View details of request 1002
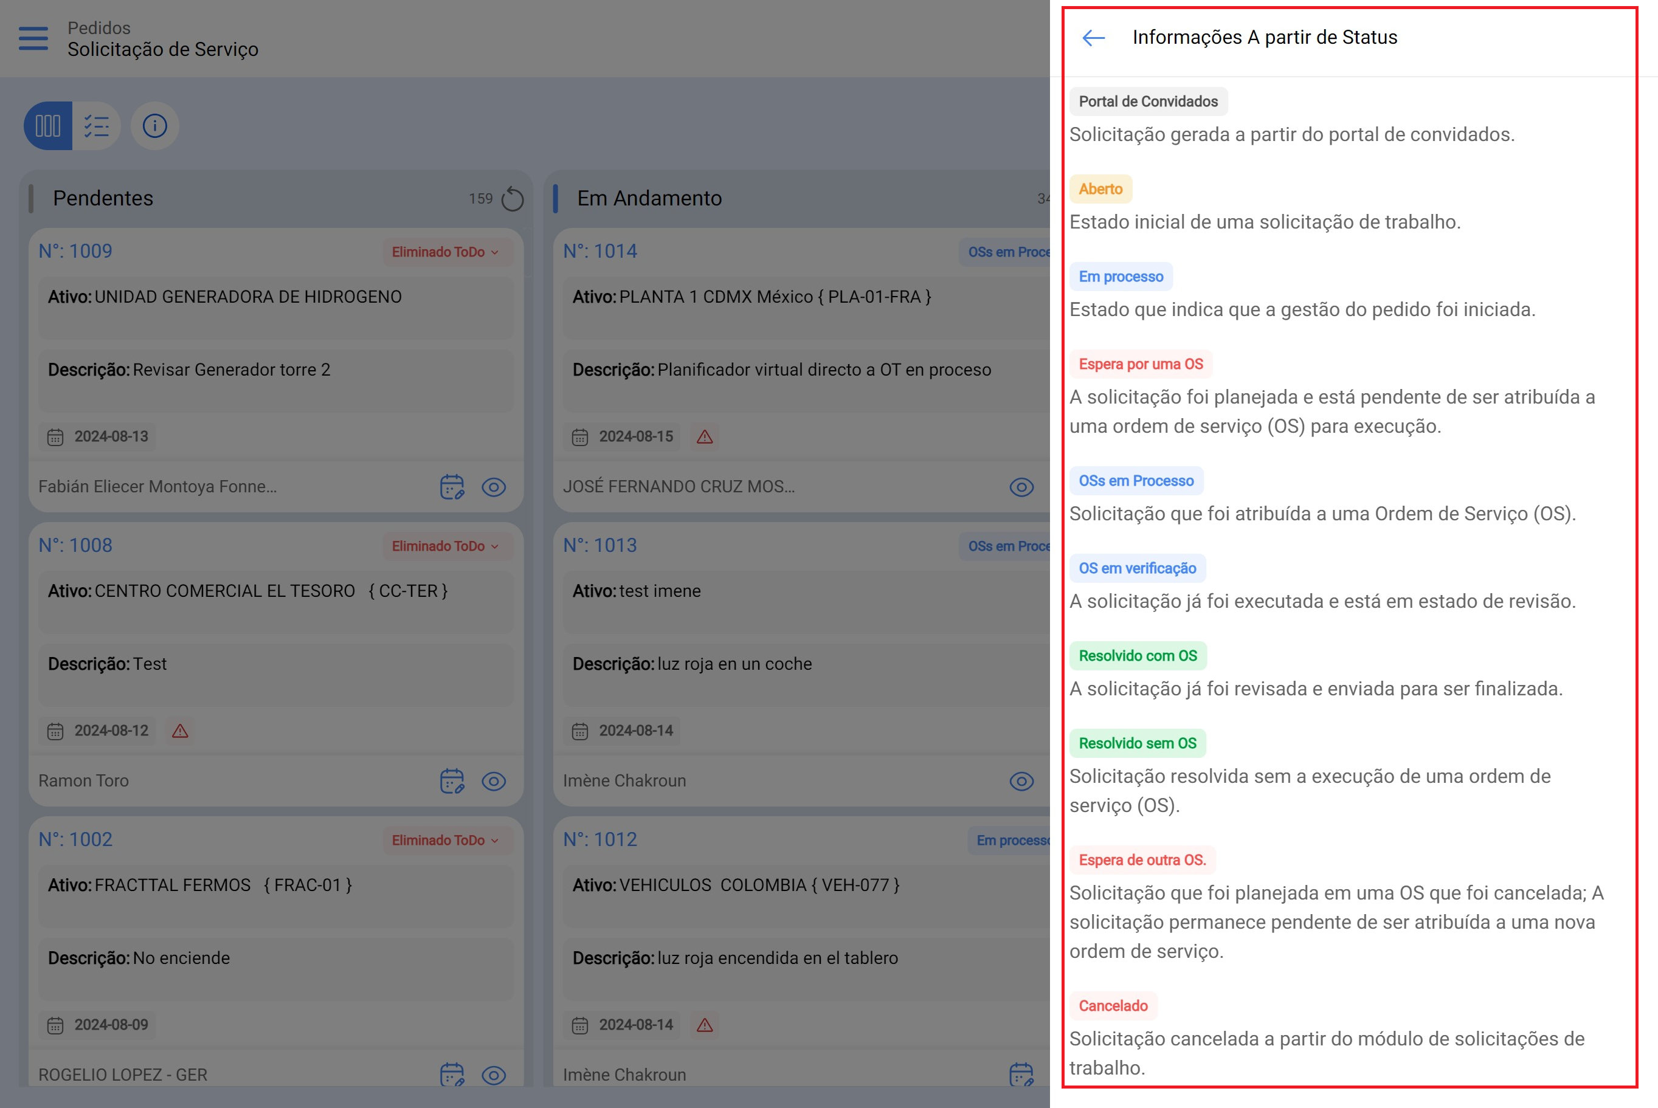Viewport: 1658px width, 1108px height. coord(494,1075)
